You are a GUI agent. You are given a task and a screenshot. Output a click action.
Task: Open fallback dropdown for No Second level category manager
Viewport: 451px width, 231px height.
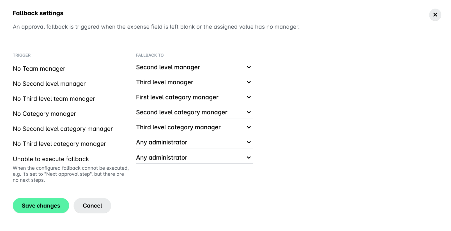(x=194, y=127)
